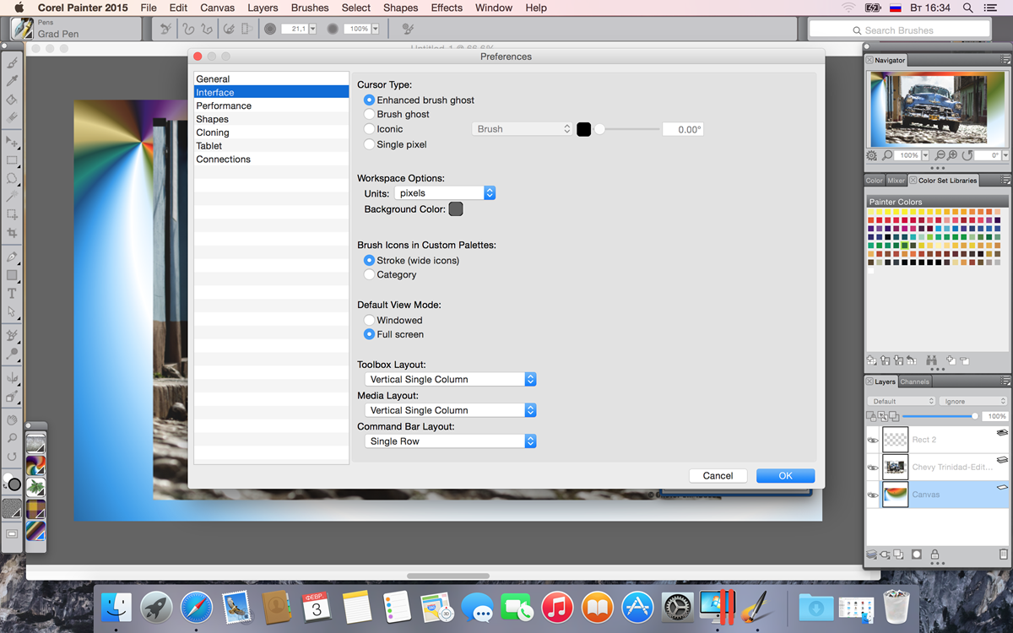Click Cancel in Preferences dialog
The width and height of the screenshot is (1013, 633).
pyautogui.click(x=718, y=476)
